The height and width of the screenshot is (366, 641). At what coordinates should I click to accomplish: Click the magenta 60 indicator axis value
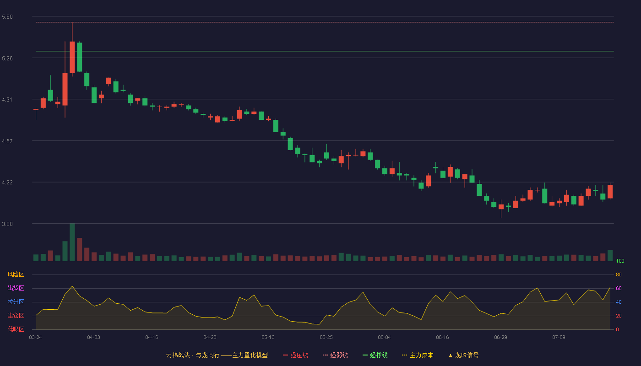point(619,288)
